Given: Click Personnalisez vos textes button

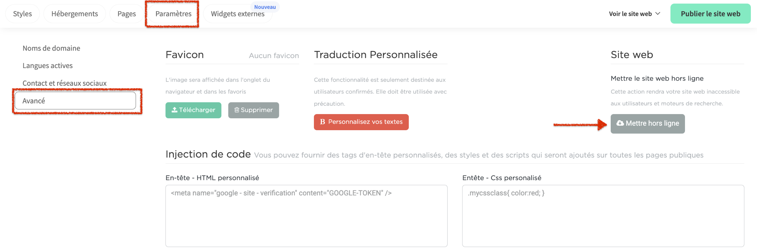Looking at the screenshot, I should (361, 122).
